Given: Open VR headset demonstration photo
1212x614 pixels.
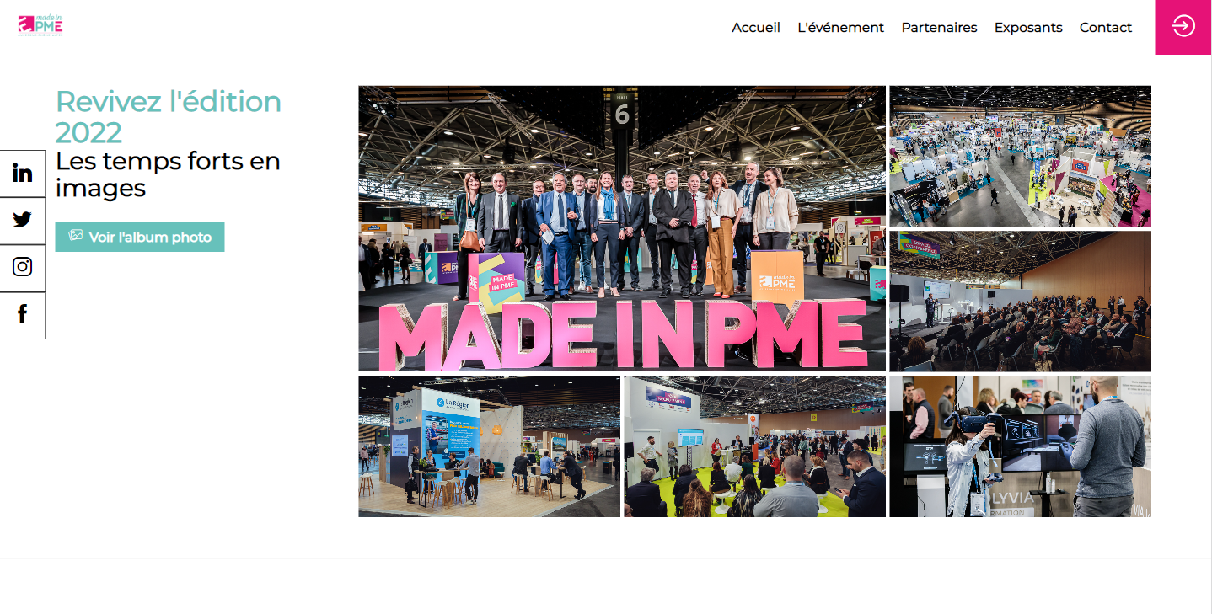Looking at the screenshot, I should click(1020, 446).
